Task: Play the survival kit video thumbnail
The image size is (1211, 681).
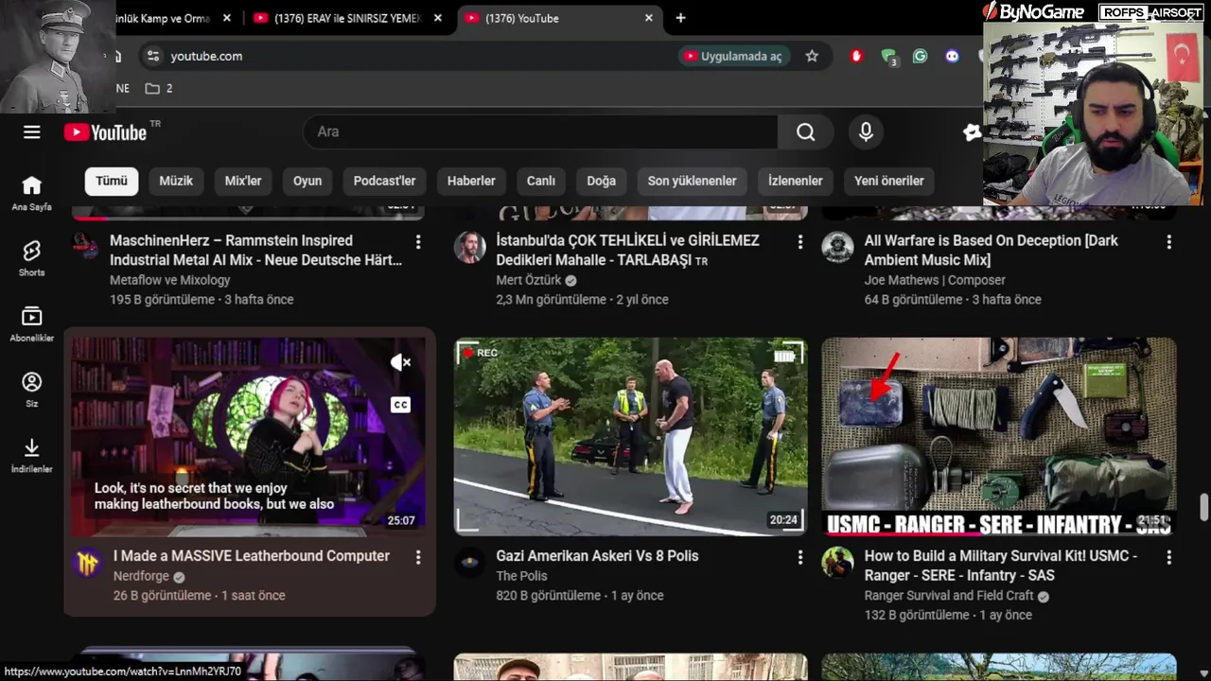Action: tap(999, 437)
